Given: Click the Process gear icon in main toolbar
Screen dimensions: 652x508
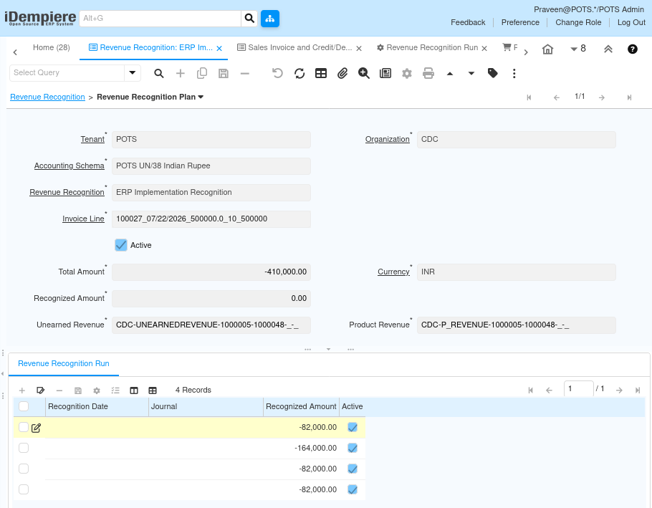Looking at the screenshot, I should point(407,74).
